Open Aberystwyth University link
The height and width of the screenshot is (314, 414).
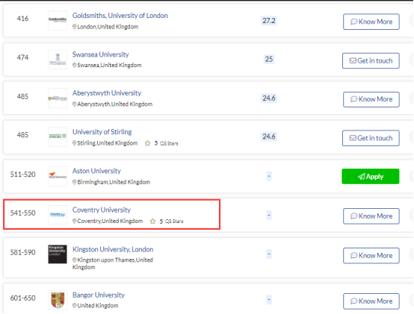tap(107, 93)
